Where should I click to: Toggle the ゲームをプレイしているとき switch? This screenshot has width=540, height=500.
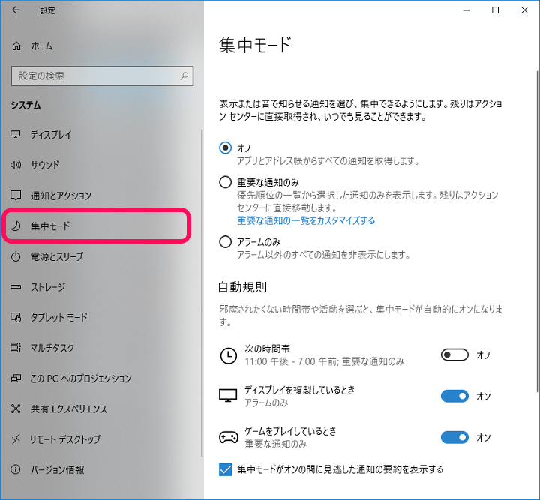(x=454, y=437)
